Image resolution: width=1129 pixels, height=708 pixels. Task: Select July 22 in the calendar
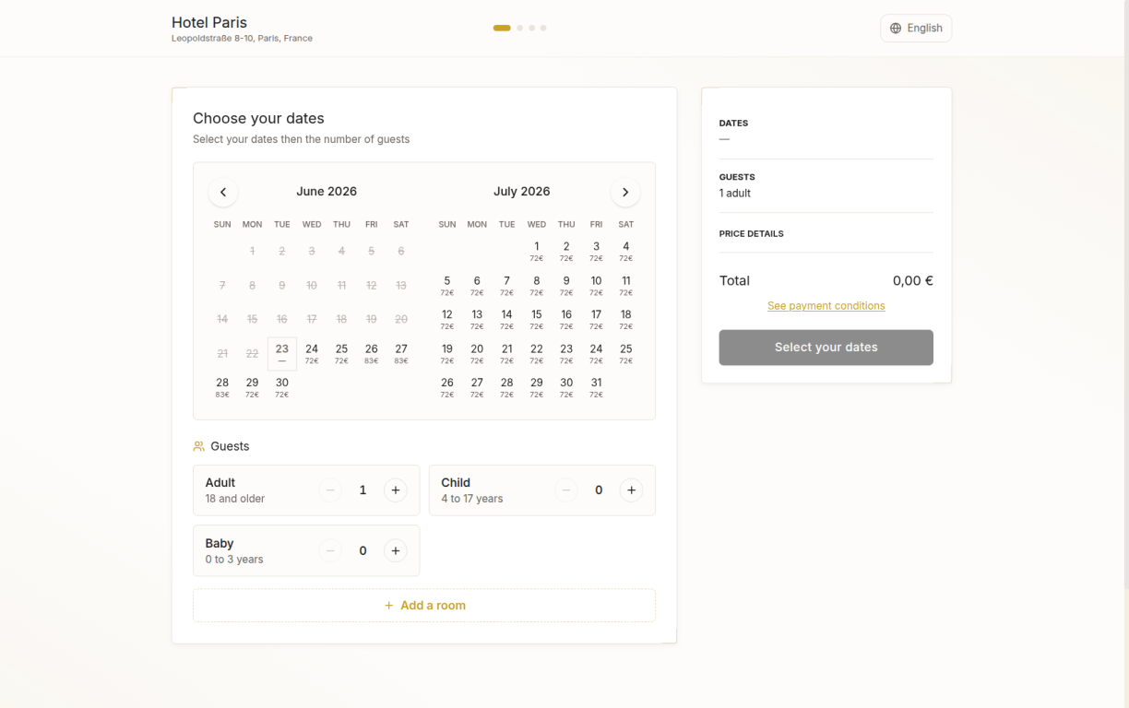coord(537,354)
